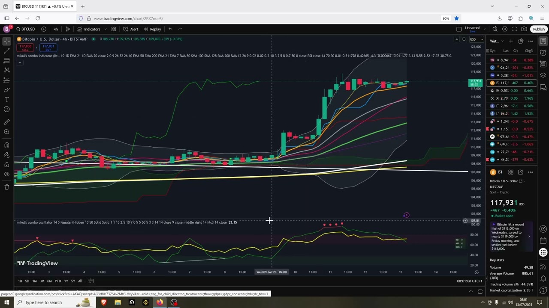Select the YTD time range
Viewport: 549px width, 308px height.
point(58,281)
